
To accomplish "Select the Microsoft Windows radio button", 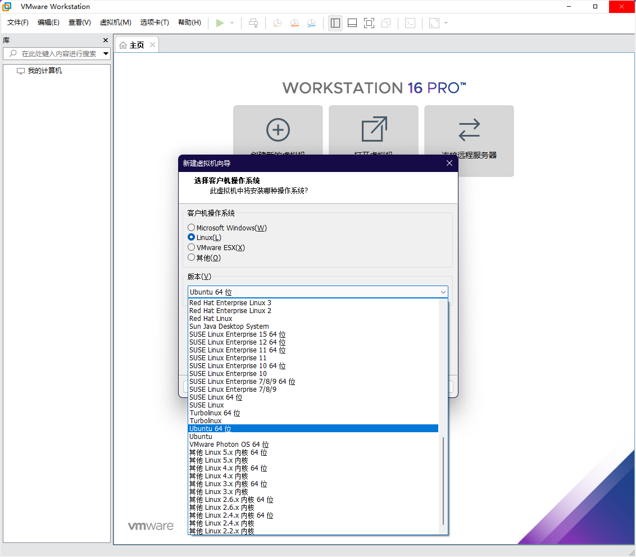I will click(x=191, y=227).
